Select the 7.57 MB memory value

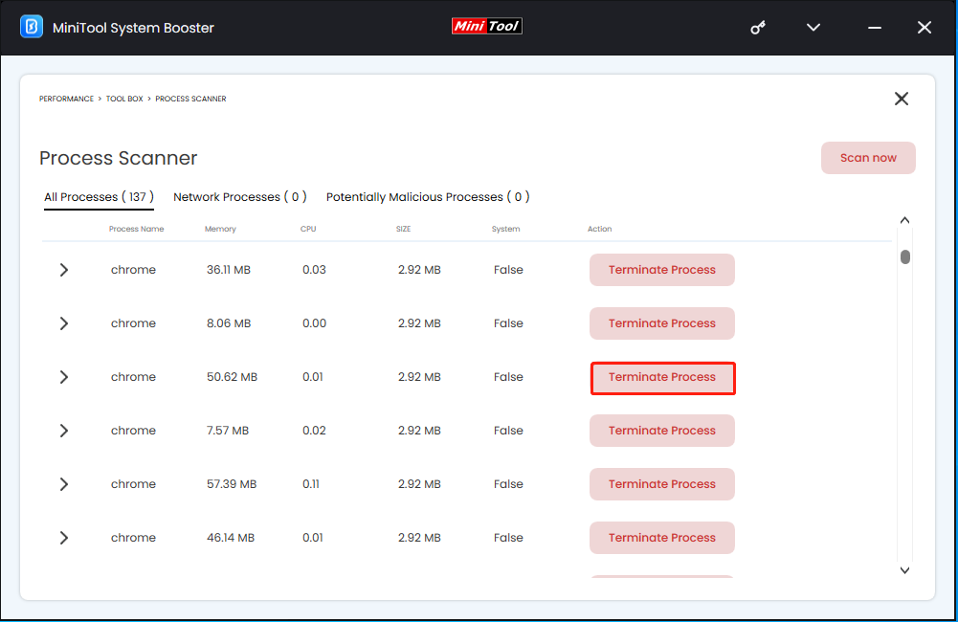(228, 431)
